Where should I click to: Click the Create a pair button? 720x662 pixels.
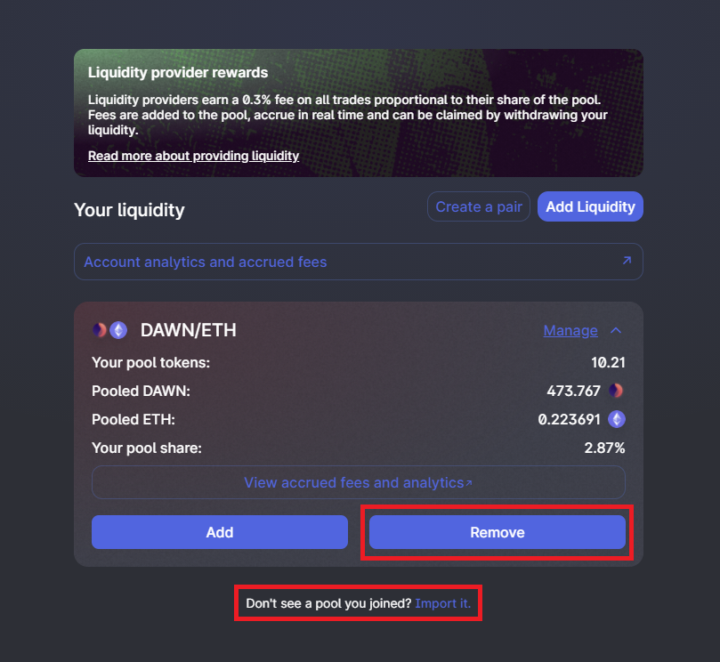click(x=479, y=206)
